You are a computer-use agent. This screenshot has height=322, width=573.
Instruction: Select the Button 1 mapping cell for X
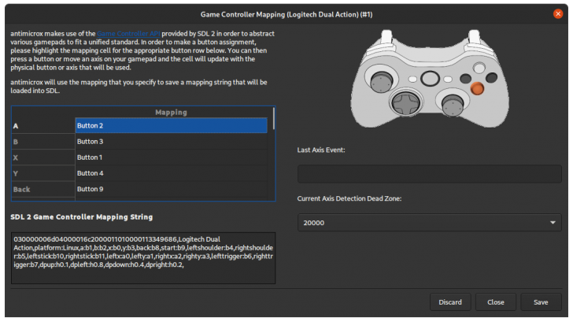click(171, 157)
